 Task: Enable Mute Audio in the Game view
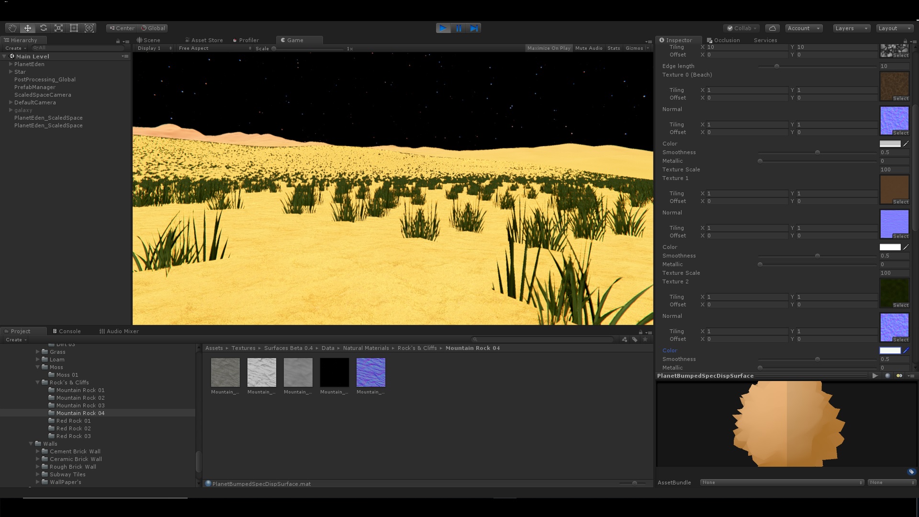point(589,48)
